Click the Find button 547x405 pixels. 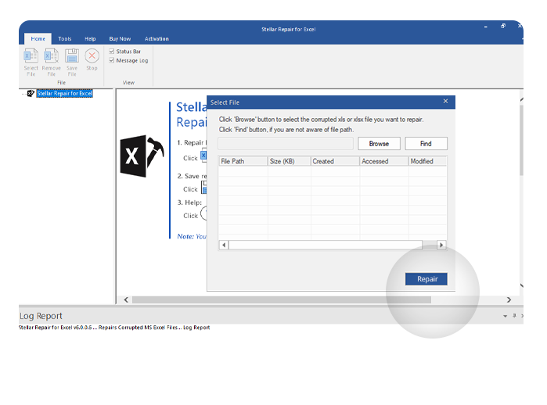click(426, 144)
